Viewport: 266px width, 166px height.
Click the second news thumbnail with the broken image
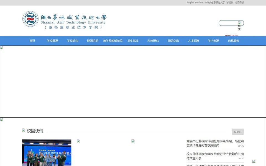[x=78, y=141]
